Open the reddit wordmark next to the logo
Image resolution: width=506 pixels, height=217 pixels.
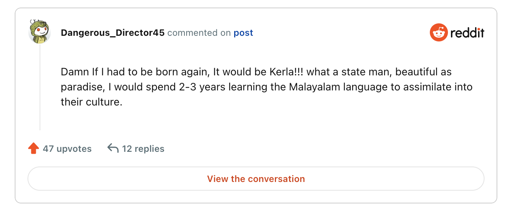tap(467, 33)
